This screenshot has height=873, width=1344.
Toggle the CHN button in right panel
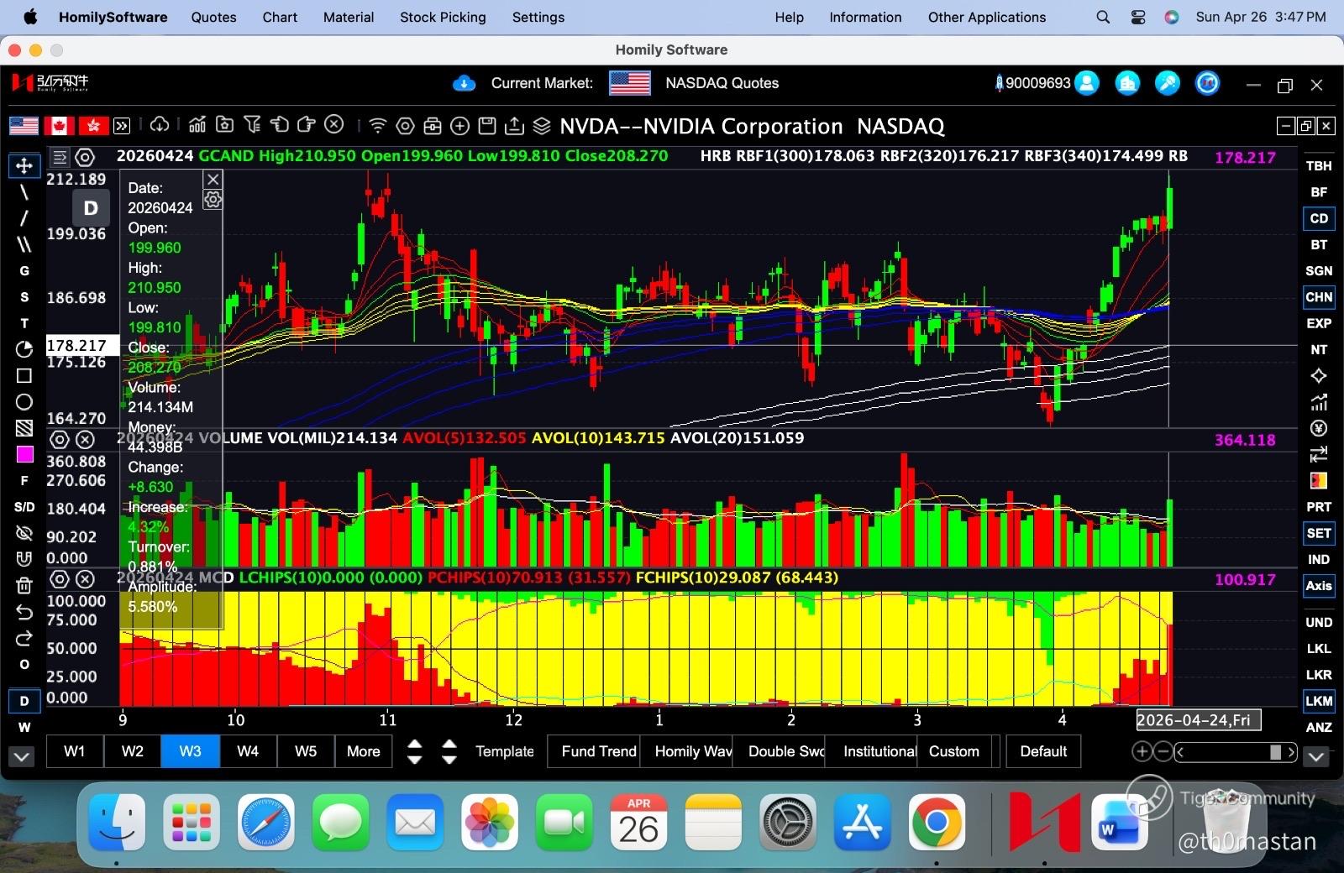coord(1319,297)
